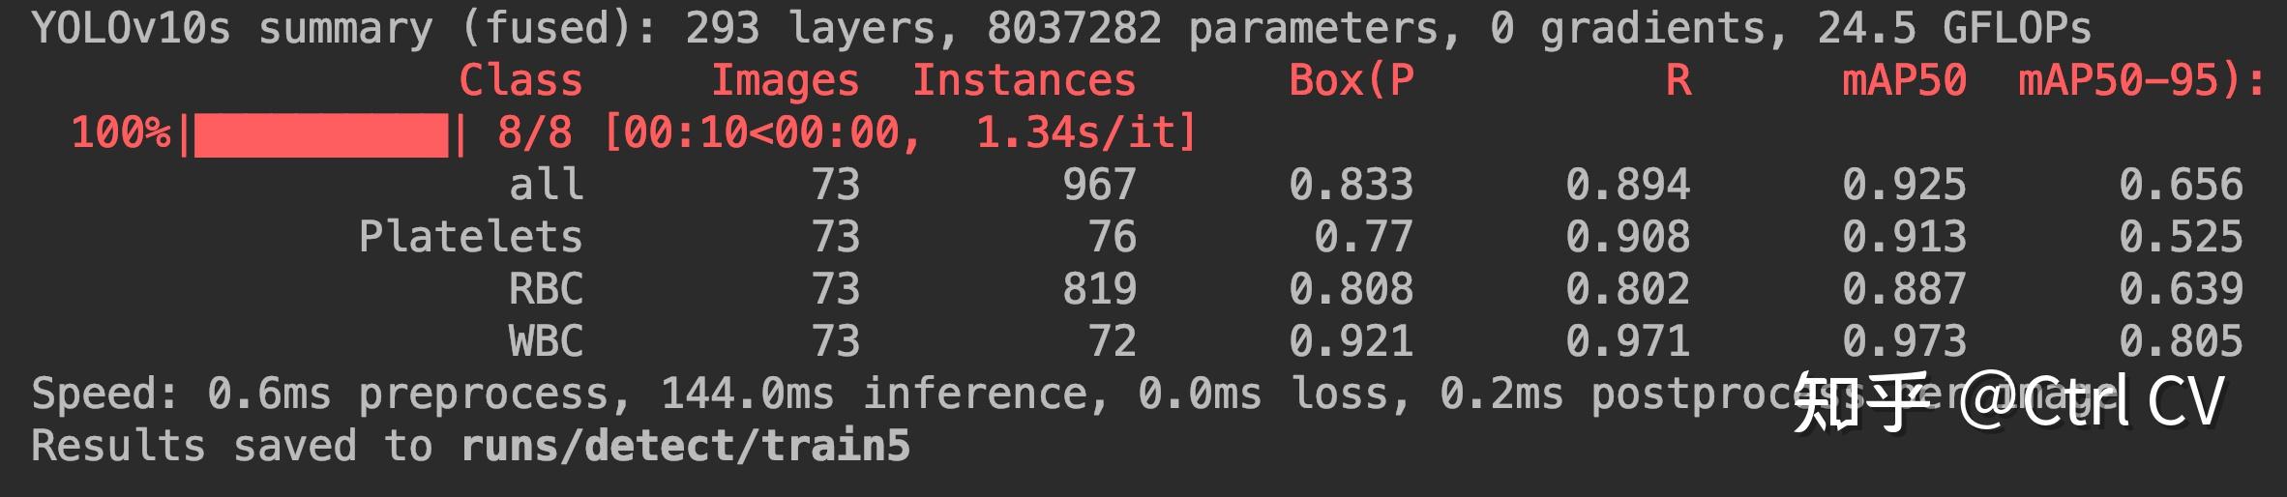Screen dimensions: 2287x497
Task: Click the 8/8 iteration counter
Action: (x=534, y=132)
